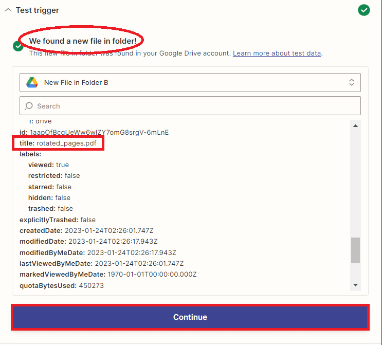
Task: Click the We found a new file heading
Action: click(x=82, y=40)
